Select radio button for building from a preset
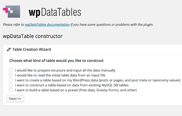This screenshot has height=116, width=182. [11, 90]
